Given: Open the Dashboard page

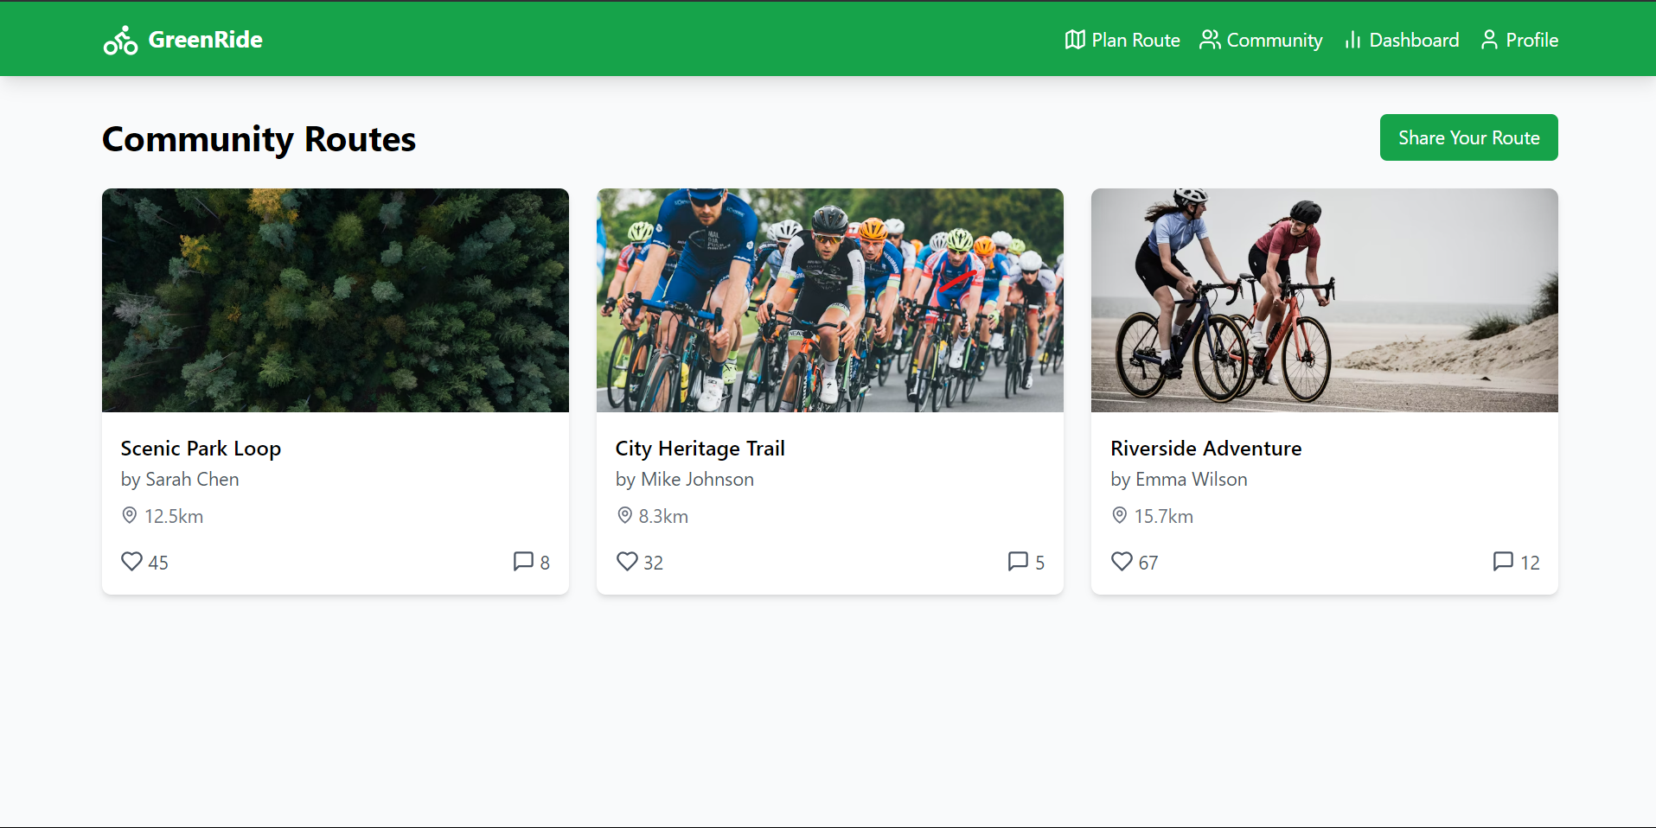Looking at the screenshot, I should 1401,40.
